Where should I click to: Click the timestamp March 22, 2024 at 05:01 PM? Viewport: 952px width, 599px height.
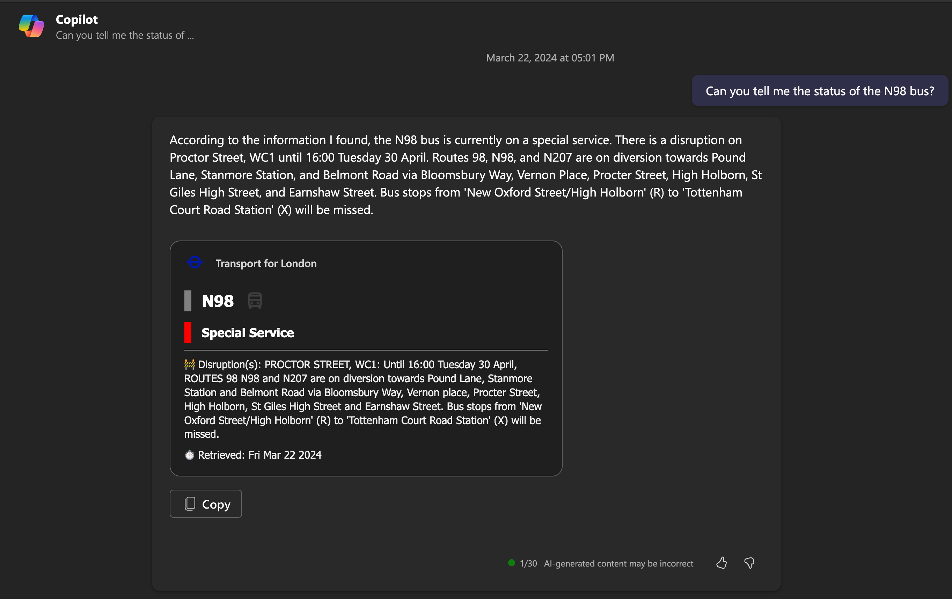(550, 58)
